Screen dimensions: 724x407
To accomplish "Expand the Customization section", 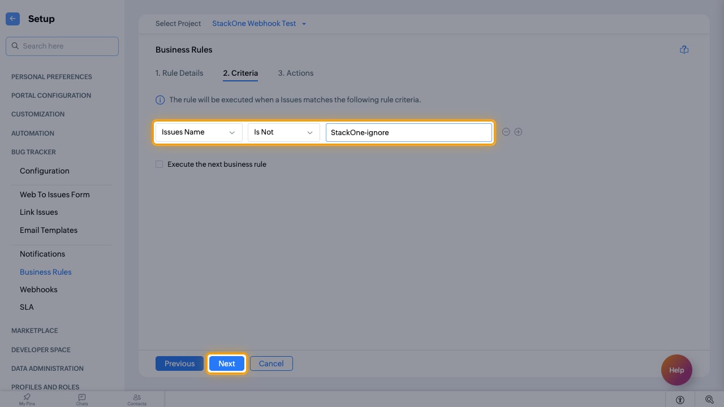I will coord(38,114).
